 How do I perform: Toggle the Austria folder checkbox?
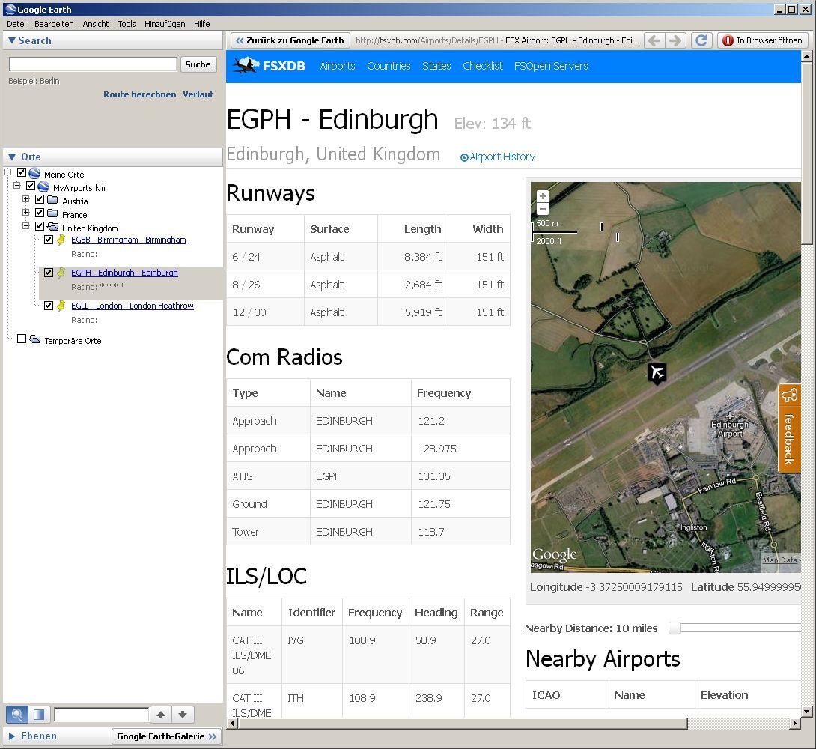(40, 199)
